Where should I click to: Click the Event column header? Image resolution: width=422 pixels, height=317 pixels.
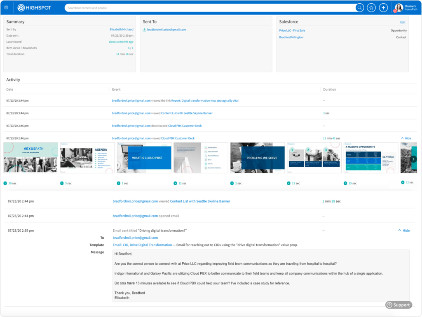click(116, 89)
